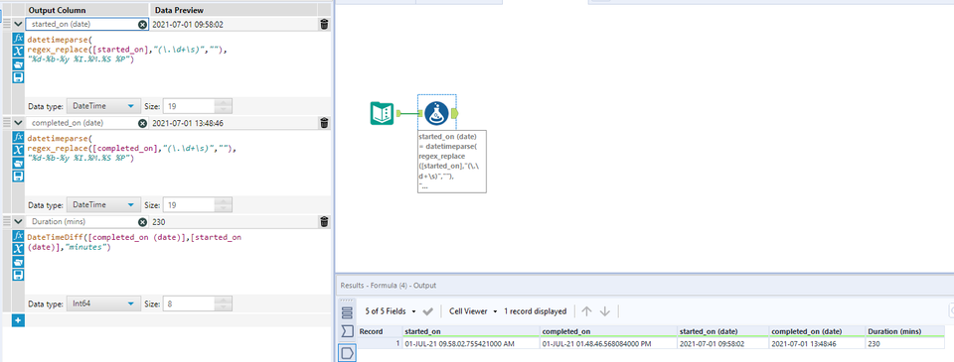
Task: Click into the completed_on (date) name field
Action: [x=82, y=123]
